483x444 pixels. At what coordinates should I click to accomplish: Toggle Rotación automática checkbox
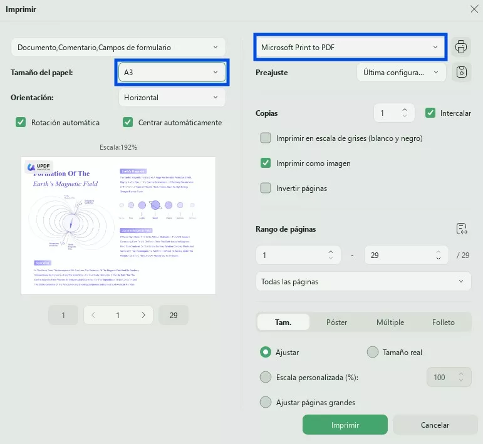[21, 122]
